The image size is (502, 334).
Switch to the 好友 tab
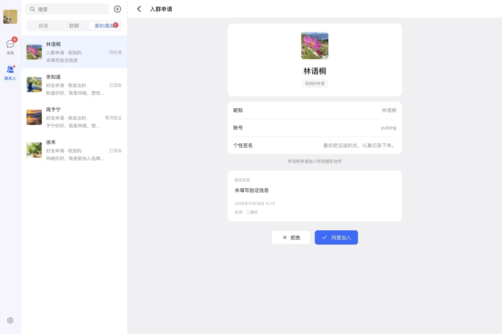click(43, 26)
